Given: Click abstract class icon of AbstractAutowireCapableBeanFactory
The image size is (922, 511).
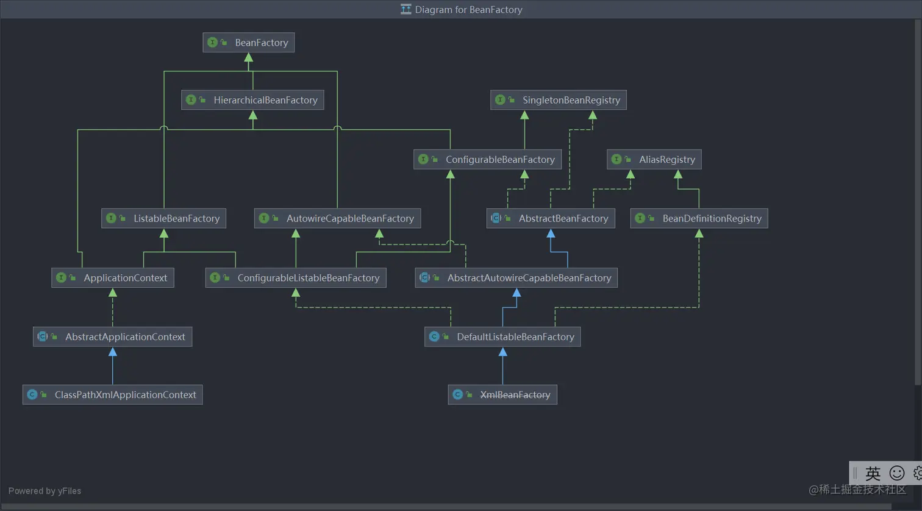Looking at the screenshot, I should (424, 277).
